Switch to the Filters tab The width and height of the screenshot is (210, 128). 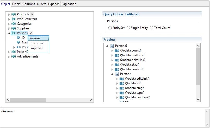click(16, 4)
